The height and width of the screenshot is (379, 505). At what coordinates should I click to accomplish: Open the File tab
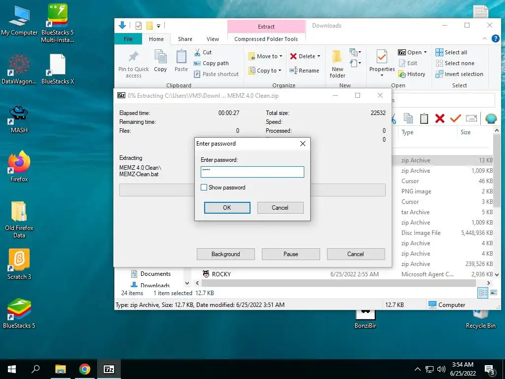pos(128,39)
